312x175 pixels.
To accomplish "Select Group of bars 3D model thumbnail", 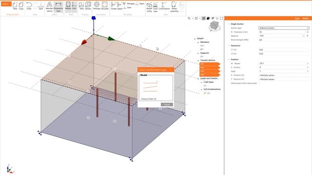I will (150, 87).
